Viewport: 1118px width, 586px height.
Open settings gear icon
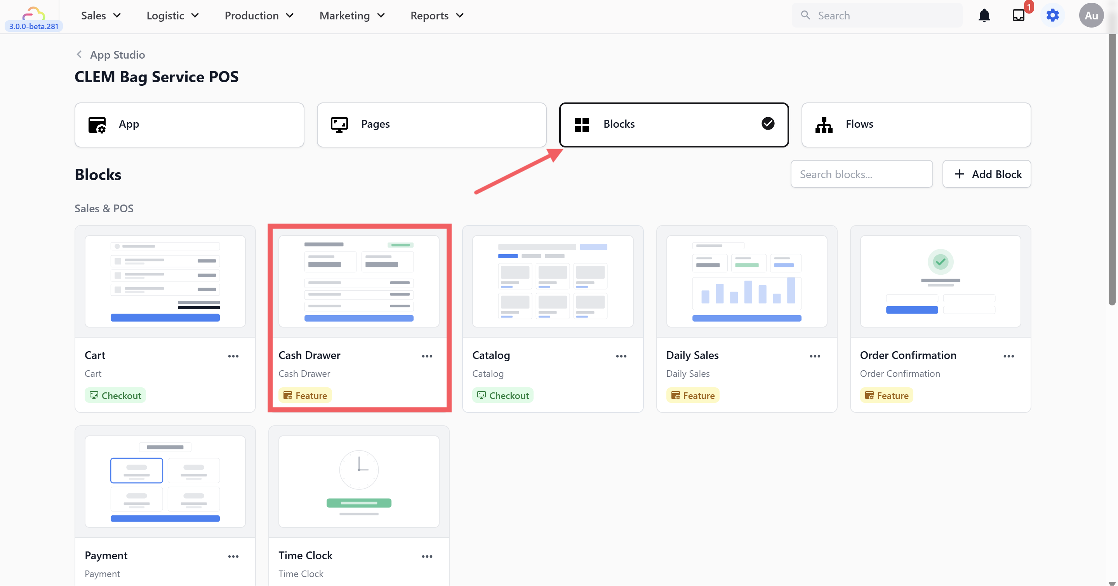pos(1052,16)
